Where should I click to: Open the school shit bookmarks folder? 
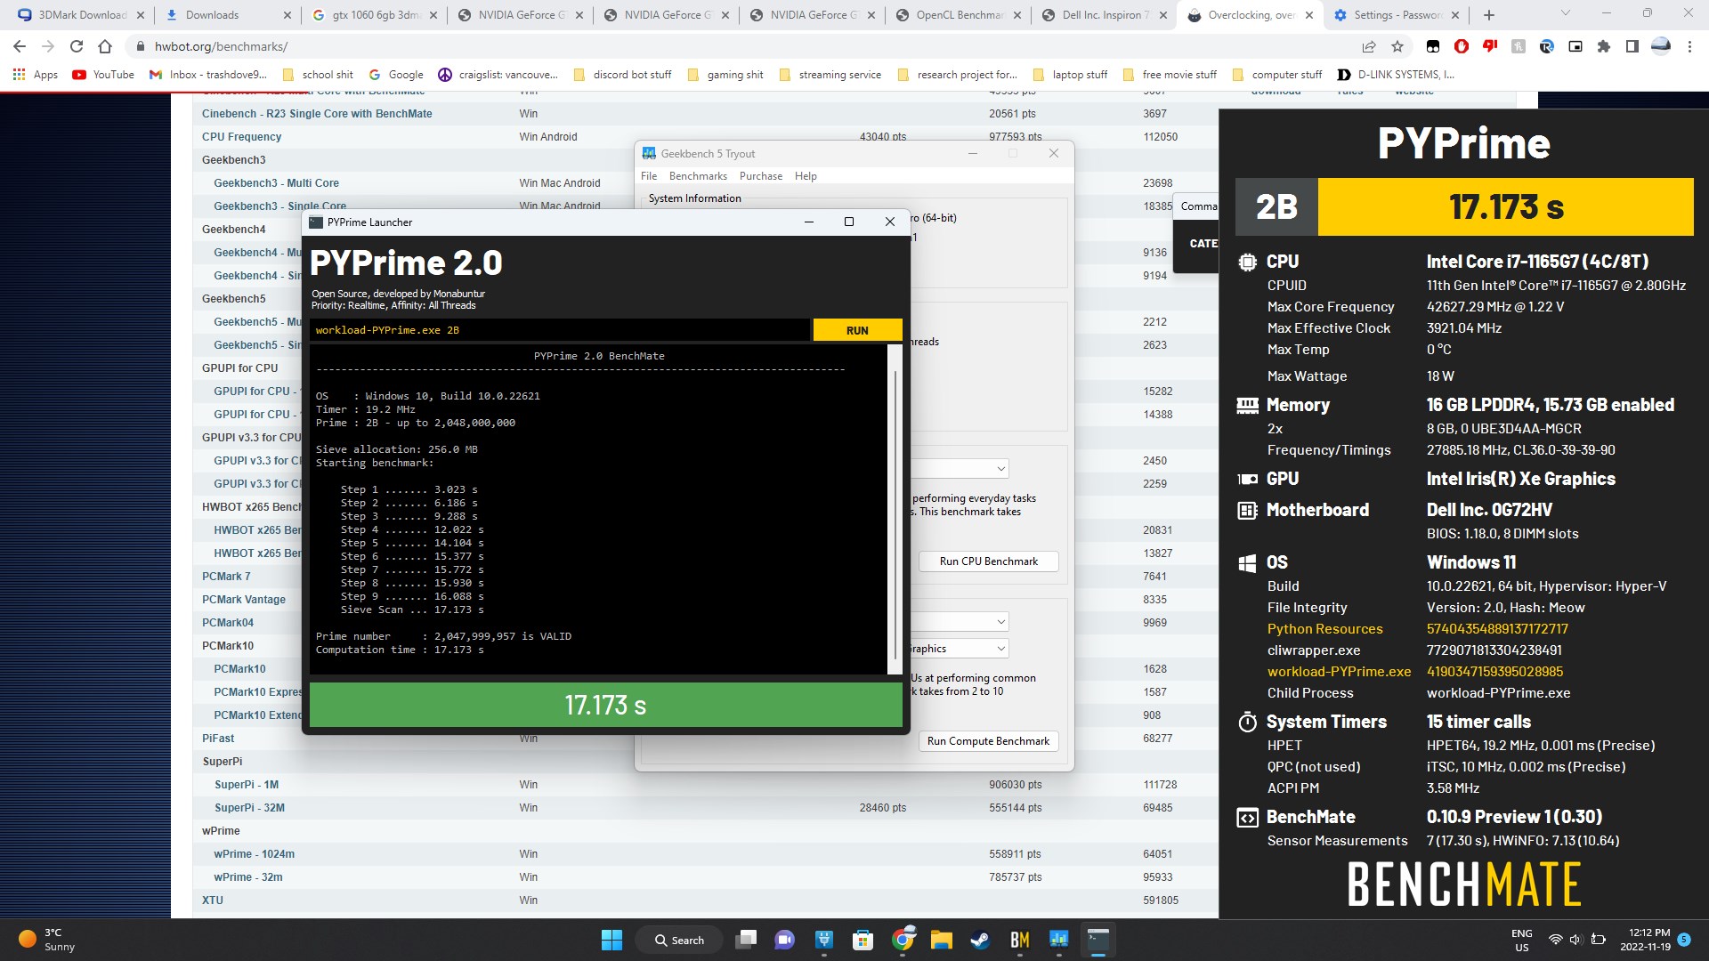(318, 75)
